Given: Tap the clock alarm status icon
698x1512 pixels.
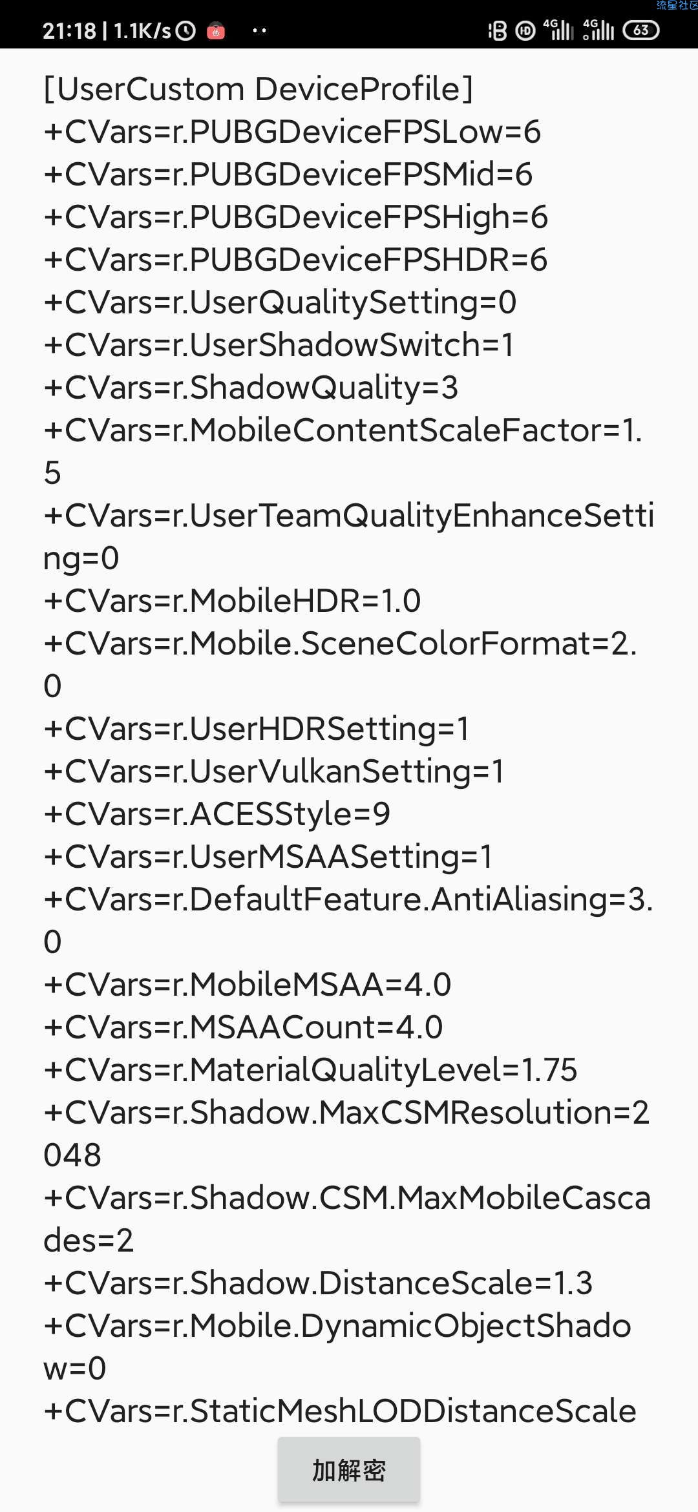Looking at the screenshot, I should click(186, 30).
